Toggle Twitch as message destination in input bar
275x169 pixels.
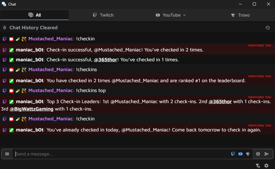pos(233,154)
